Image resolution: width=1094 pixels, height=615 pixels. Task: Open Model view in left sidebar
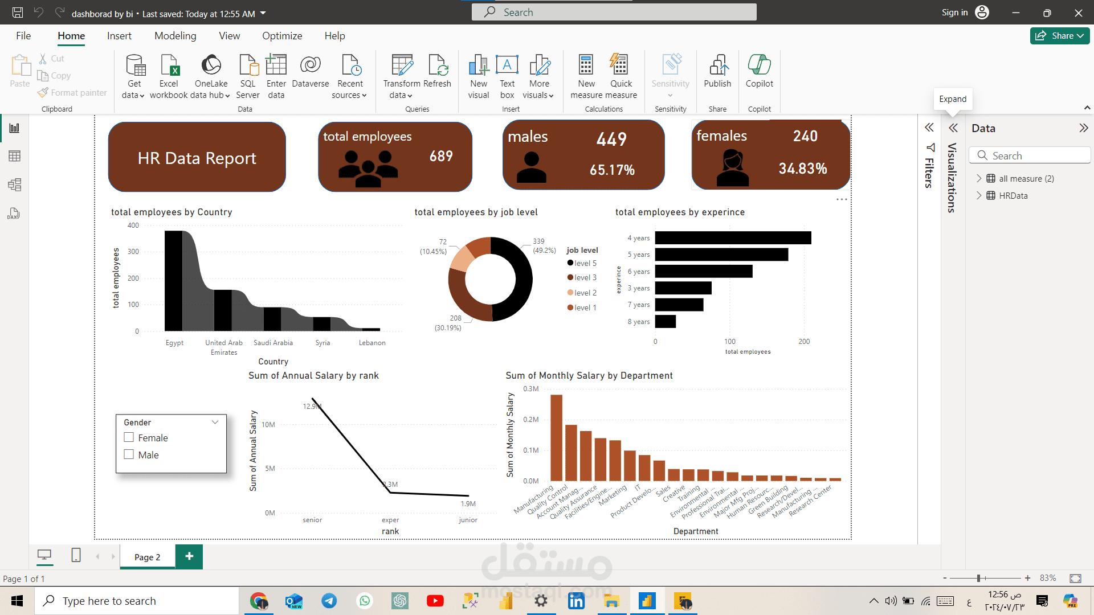[15, 184]
